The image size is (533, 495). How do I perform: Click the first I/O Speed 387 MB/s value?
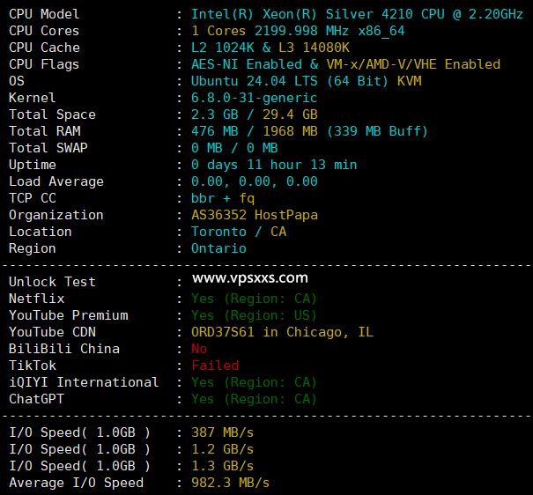(222, 432)
